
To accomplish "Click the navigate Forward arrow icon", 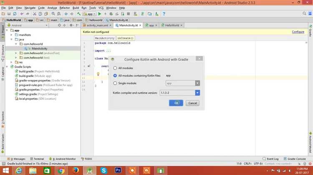I will [x=72, y=14].
